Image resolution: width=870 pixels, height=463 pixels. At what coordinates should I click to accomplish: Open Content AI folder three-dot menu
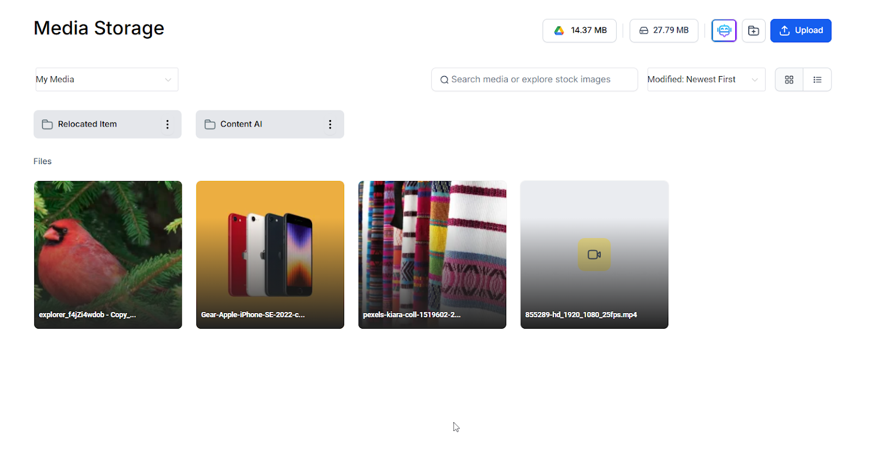click(330, 124)
